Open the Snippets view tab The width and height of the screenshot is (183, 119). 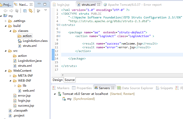pos(164,88)
